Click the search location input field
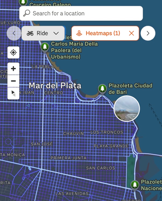The image size is (162, 201). [81, 13]
